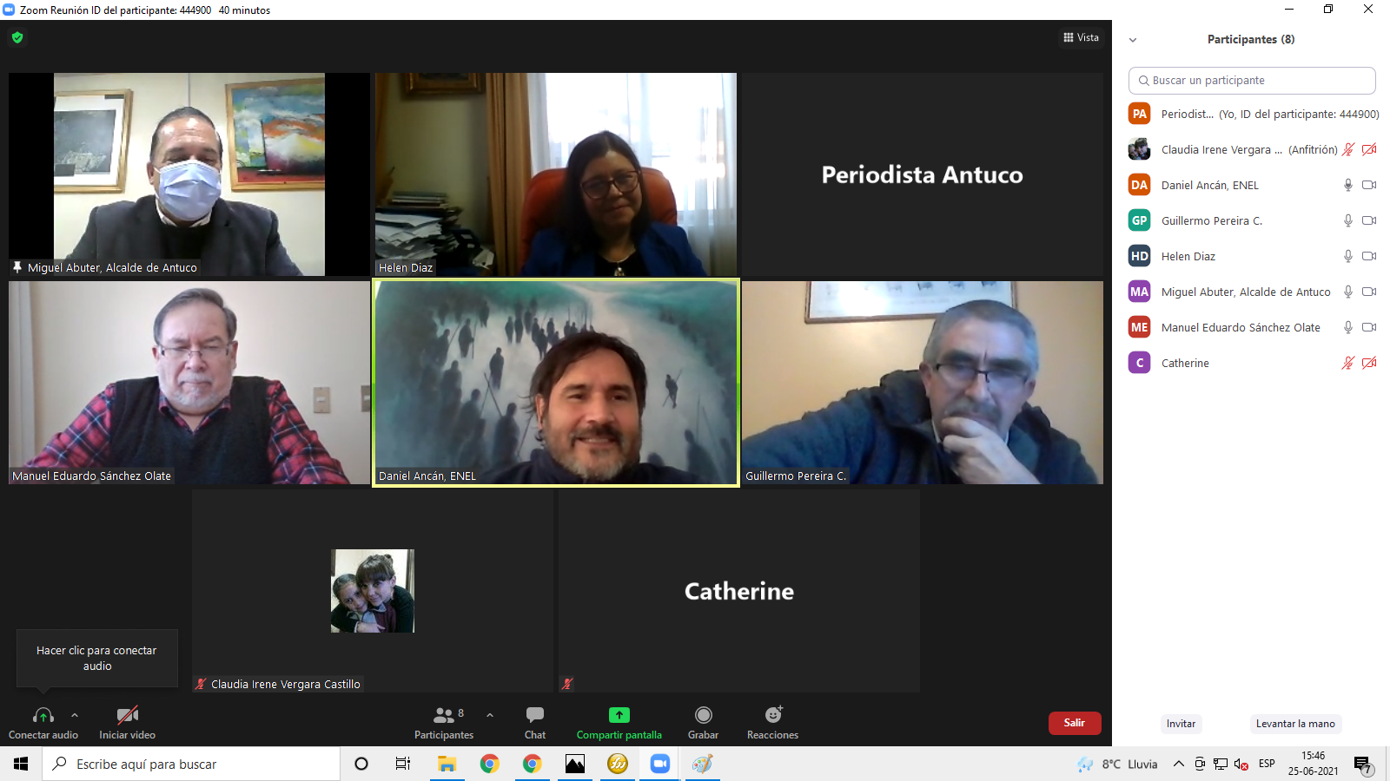Screen dimensions: 1390x781
Task: Click Guillermo Pereira C. microphone icon
Action: click(x=1348, y=220)
